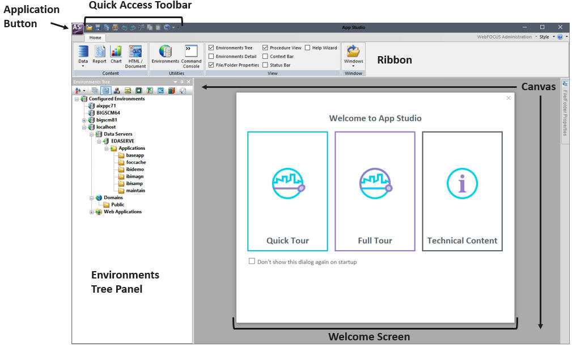Click the A-Z sort icon in the tree toolbar
This screenshot has width=572, height=346.
(x=78, y=91)
